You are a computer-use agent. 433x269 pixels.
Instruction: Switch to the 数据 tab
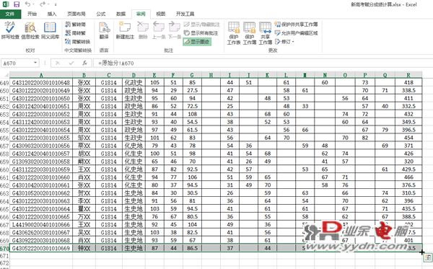click(121, 14)
